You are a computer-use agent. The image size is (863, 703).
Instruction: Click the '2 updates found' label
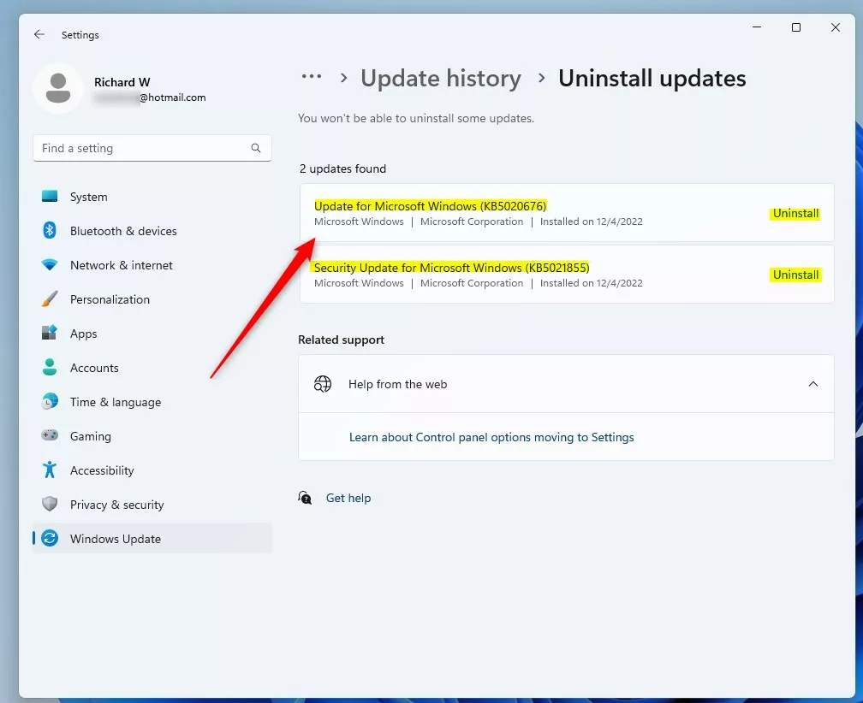[342, 168]
